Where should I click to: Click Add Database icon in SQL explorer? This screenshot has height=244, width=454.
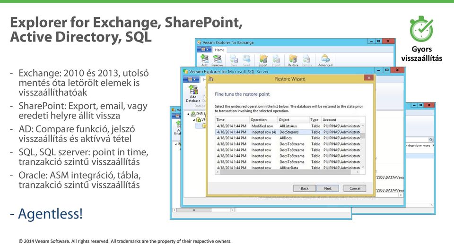(193, 90)
